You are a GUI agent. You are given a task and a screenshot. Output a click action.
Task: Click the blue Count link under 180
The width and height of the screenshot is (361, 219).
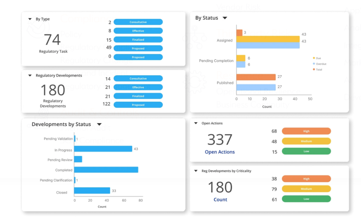tap(220, 200)
